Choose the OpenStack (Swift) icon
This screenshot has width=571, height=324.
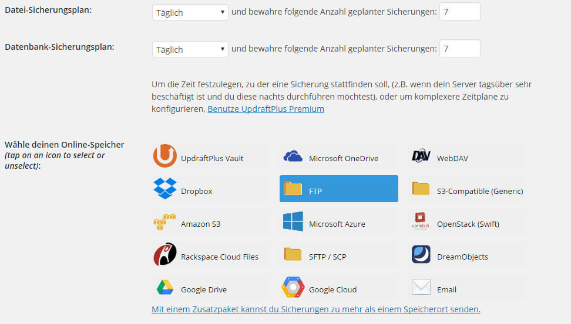tap(421, 221)
